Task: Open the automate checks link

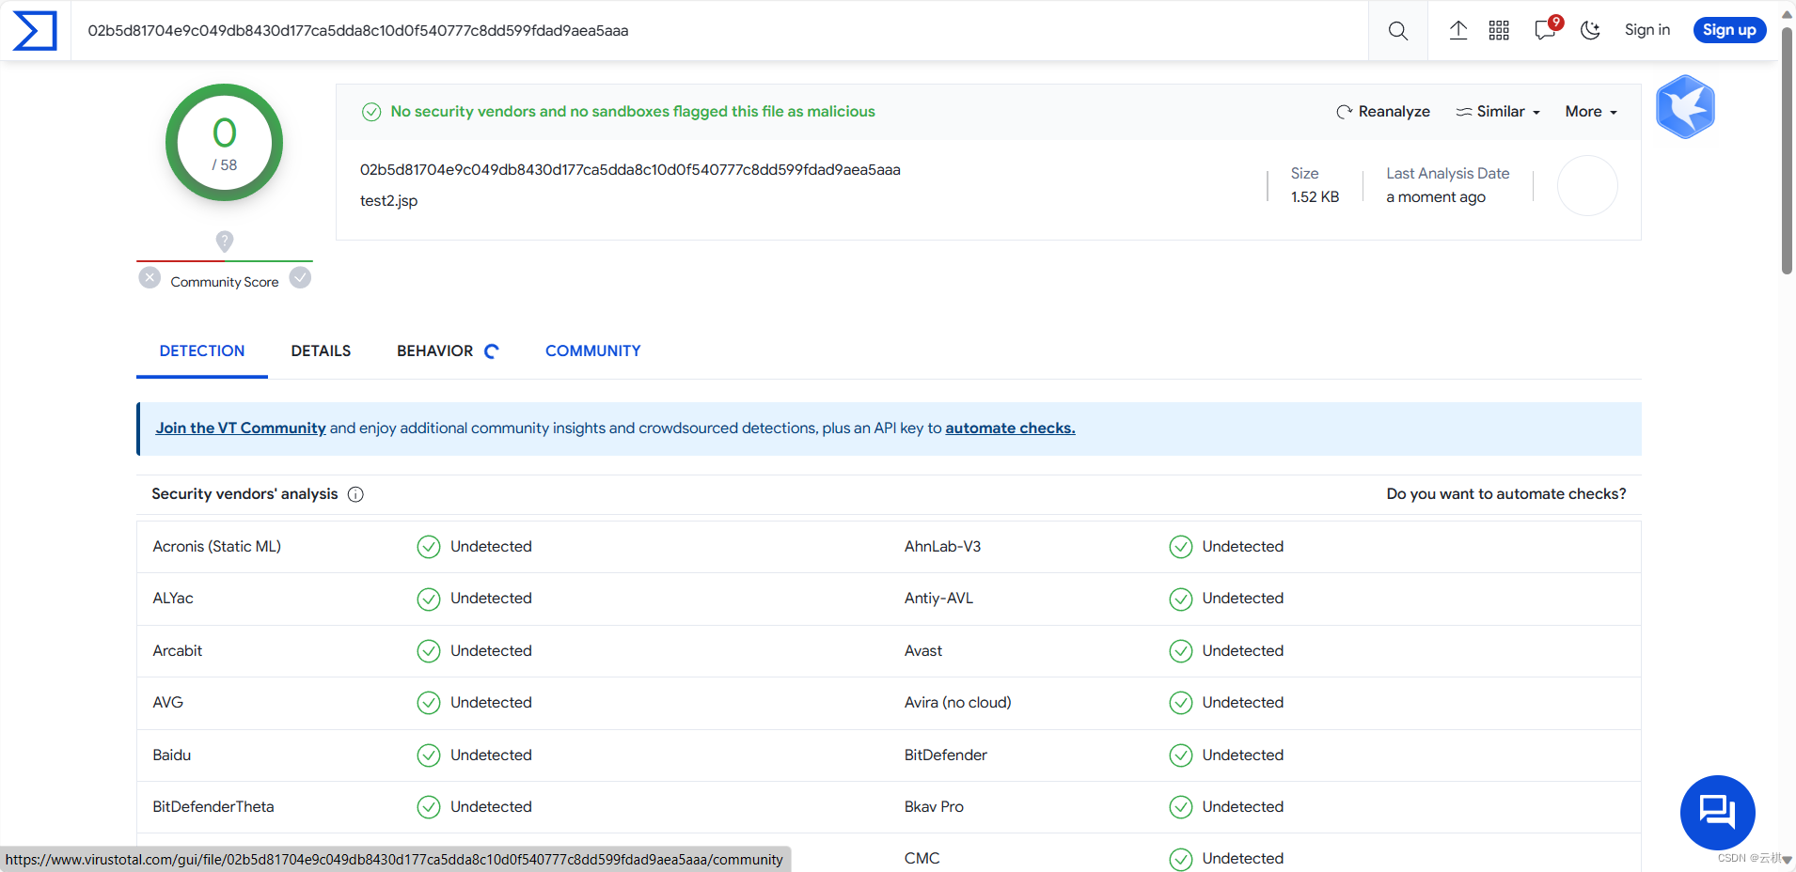Action: click(1010, 428)
